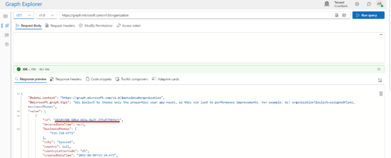Expand the response area to full screen
Image resolution: width=391 pixels, height=158 pixels.
pyautogui.click(x=380, y=80)
